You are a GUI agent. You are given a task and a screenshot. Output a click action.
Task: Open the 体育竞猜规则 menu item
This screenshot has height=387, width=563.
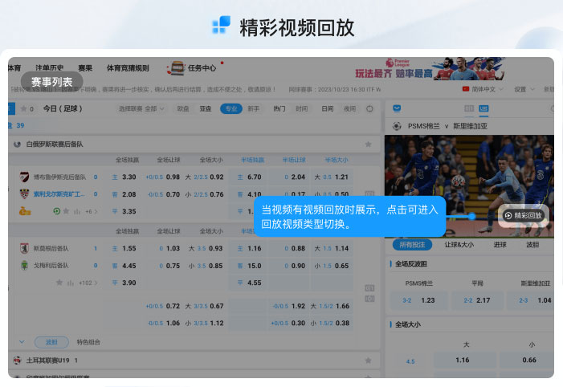coord(128,68)
